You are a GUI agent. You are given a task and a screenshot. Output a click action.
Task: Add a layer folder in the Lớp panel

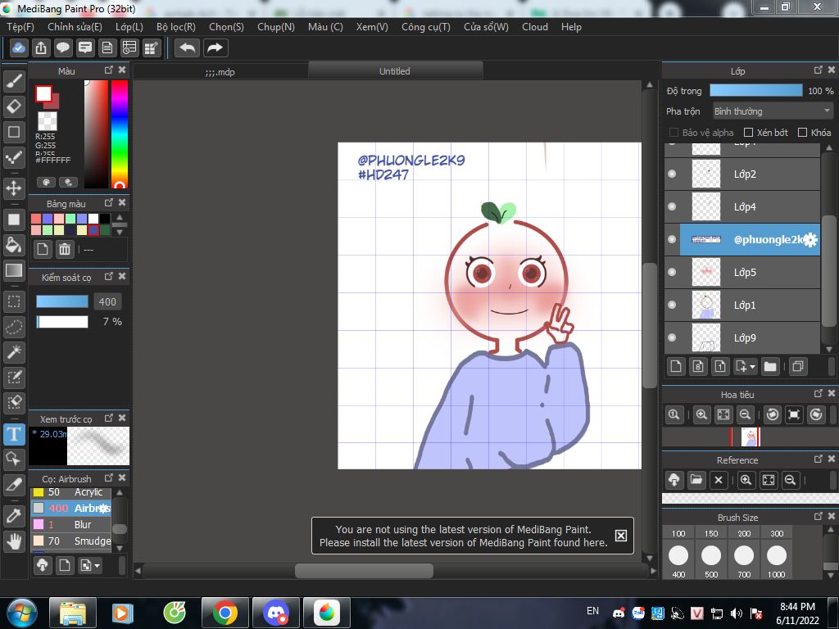[770, 366]
